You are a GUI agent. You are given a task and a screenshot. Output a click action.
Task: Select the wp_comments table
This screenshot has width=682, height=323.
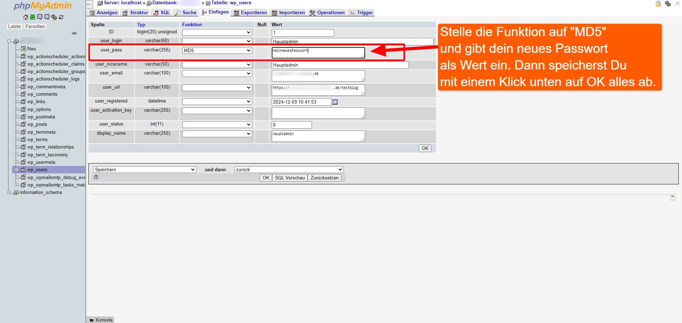click(42, 94)
